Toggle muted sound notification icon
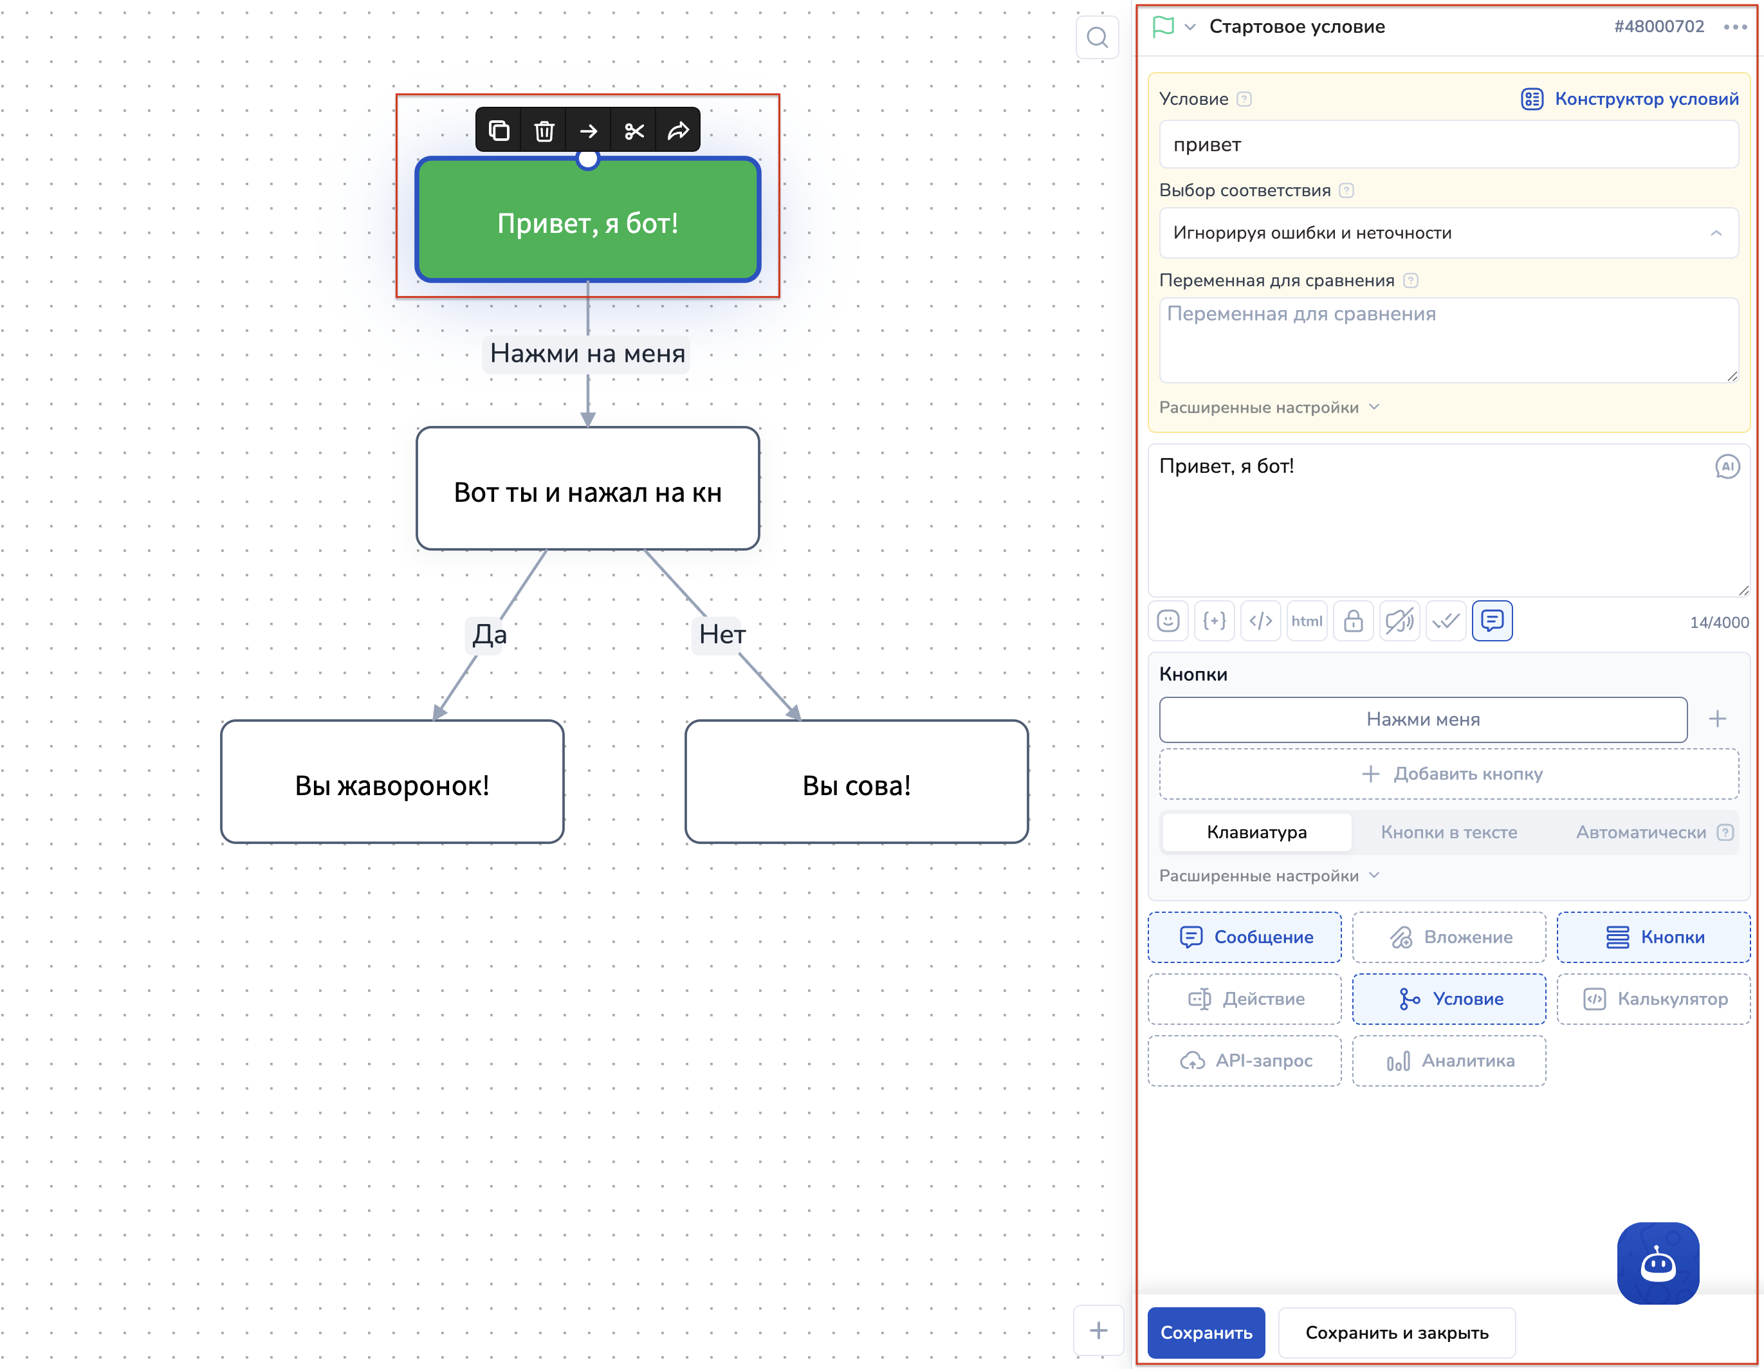 (1400, 620)
